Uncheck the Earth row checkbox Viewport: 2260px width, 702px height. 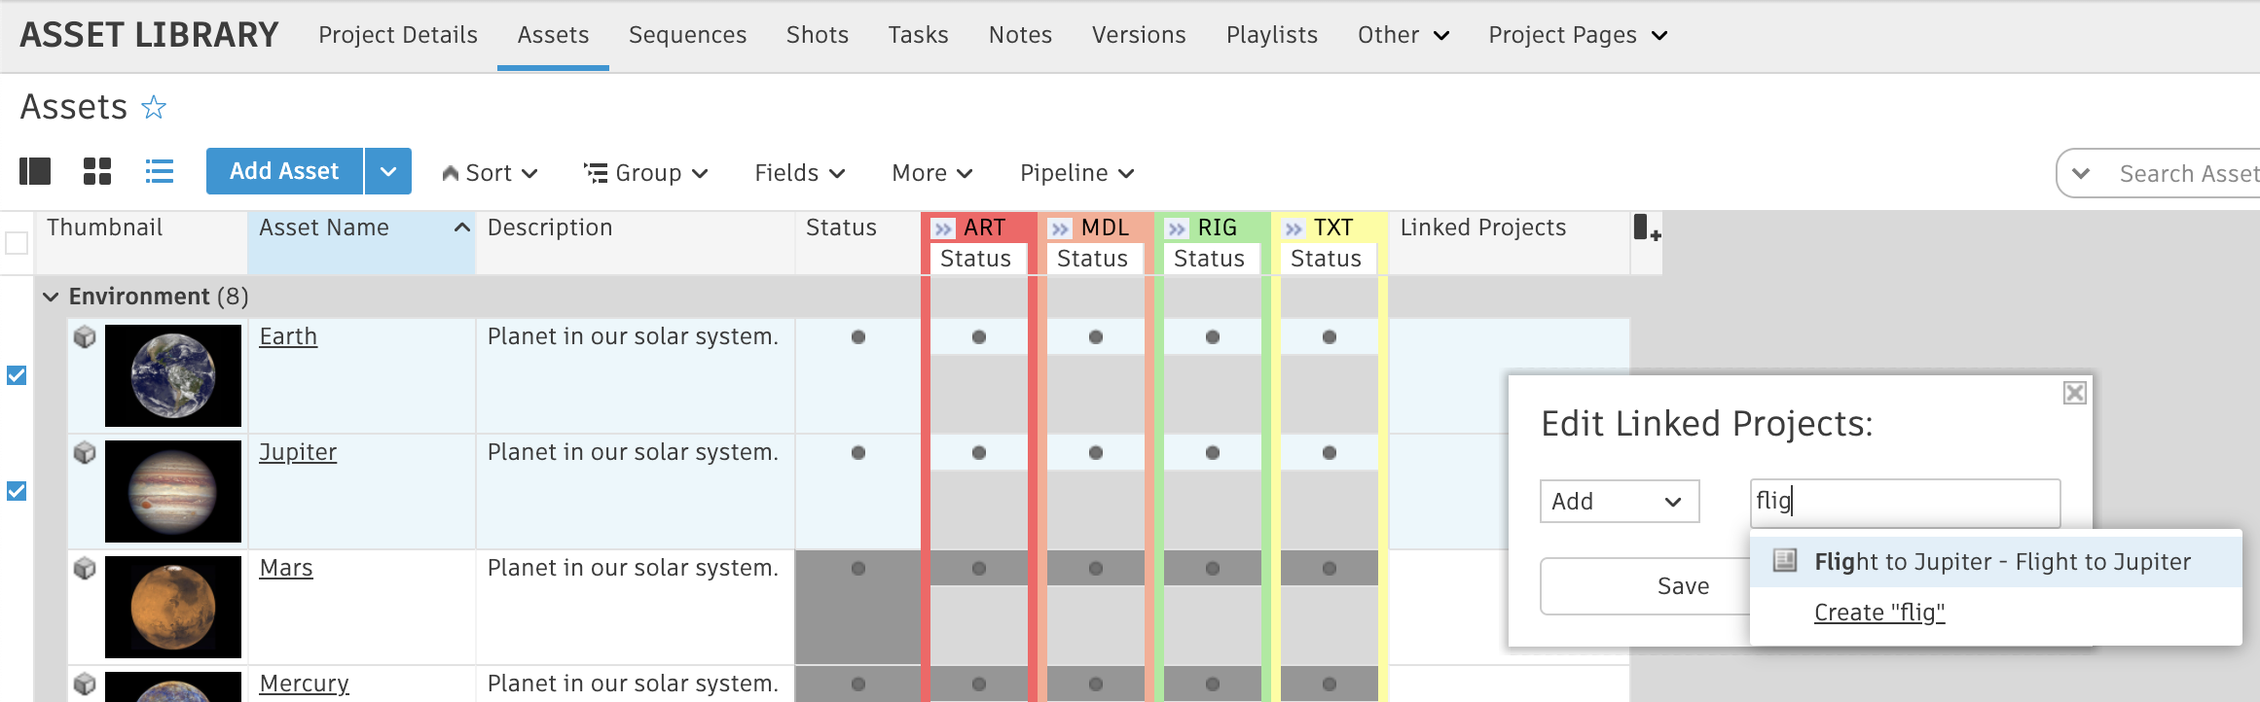click(x=17, y=375)
